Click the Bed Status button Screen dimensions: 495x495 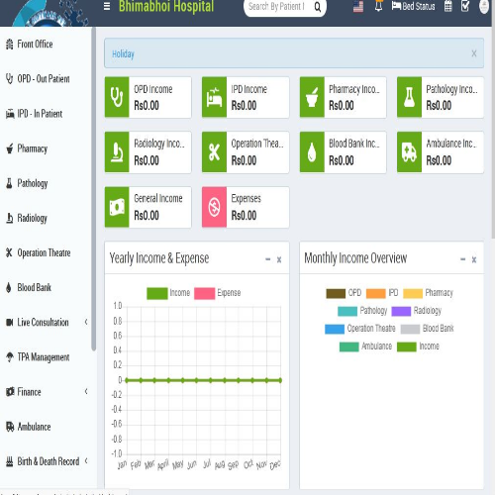tap(413, 6)
